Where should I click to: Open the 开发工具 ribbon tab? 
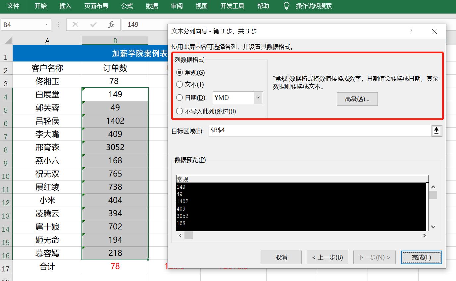click(232, 6)
